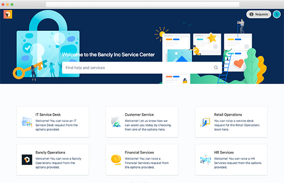Click the Customer Service bell icon

116,122
